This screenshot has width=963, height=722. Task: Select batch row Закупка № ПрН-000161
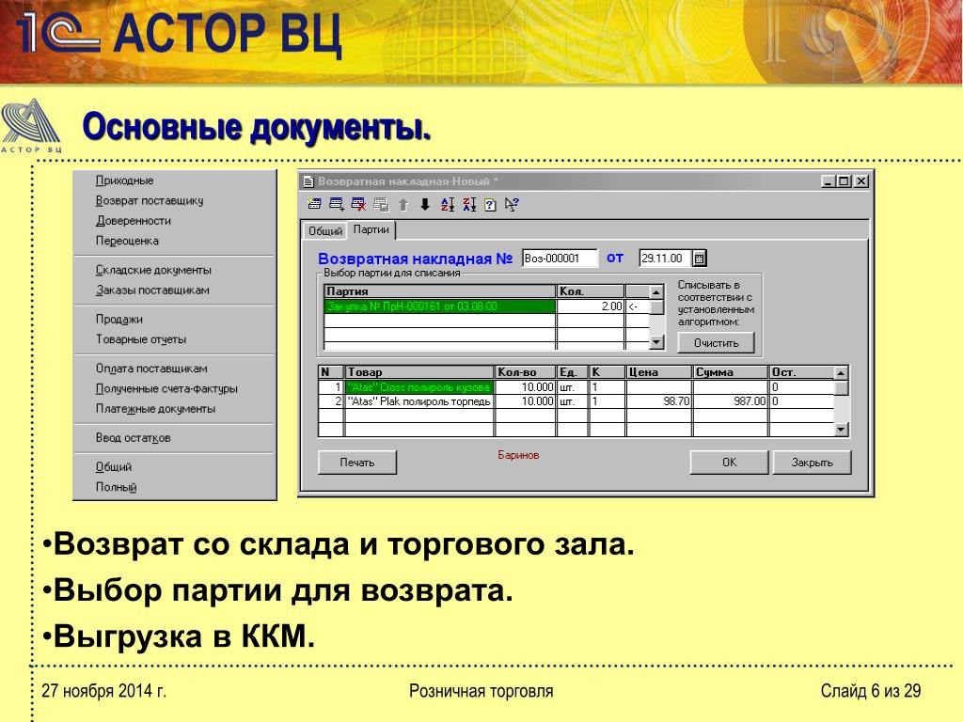coord(440,306)
